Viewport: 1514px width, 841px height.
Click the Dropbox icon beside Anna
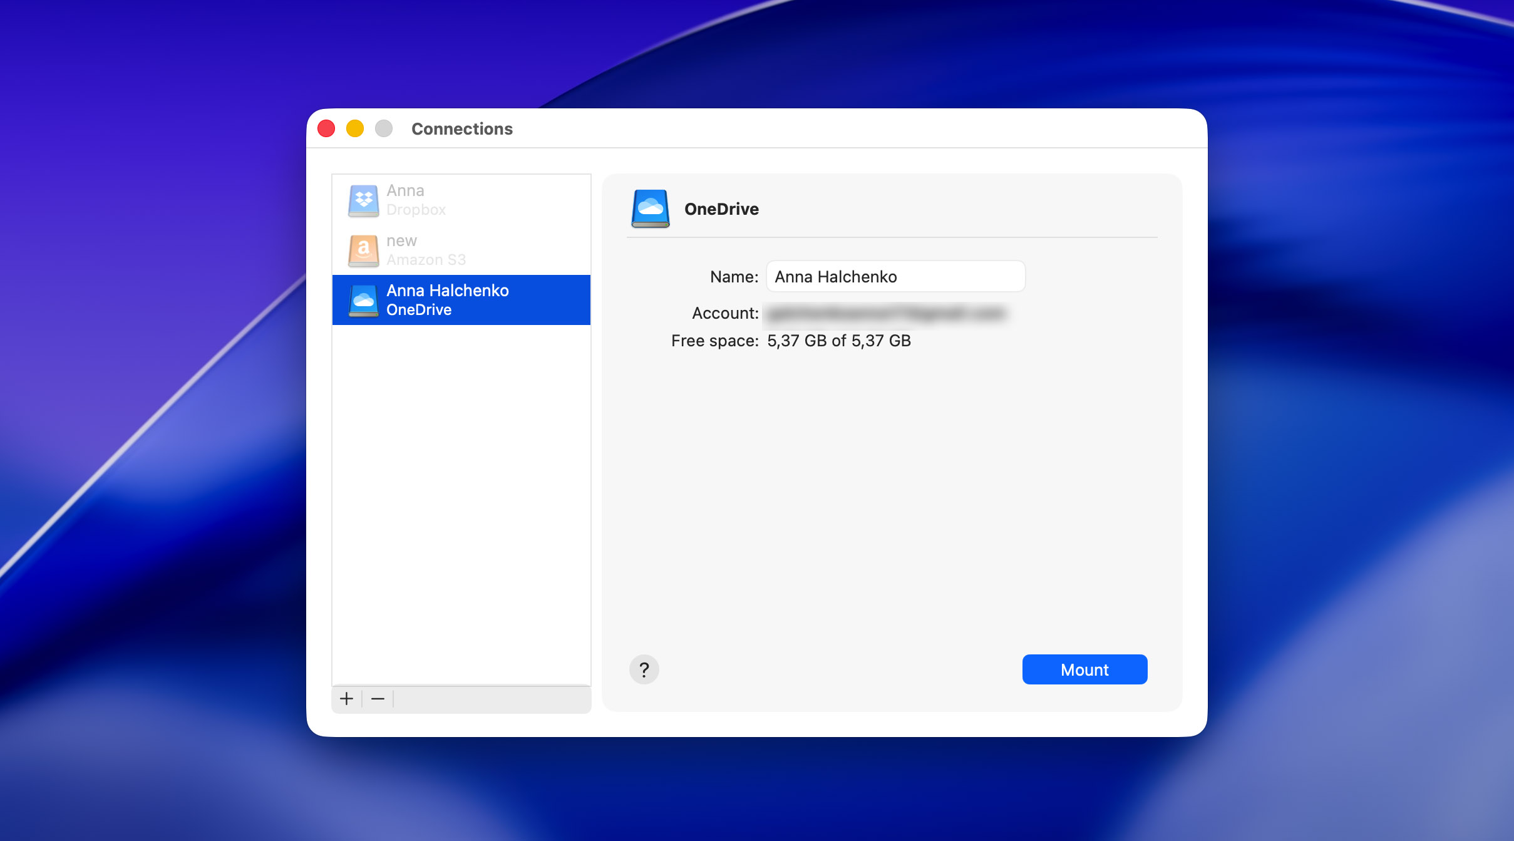(365, 200)
